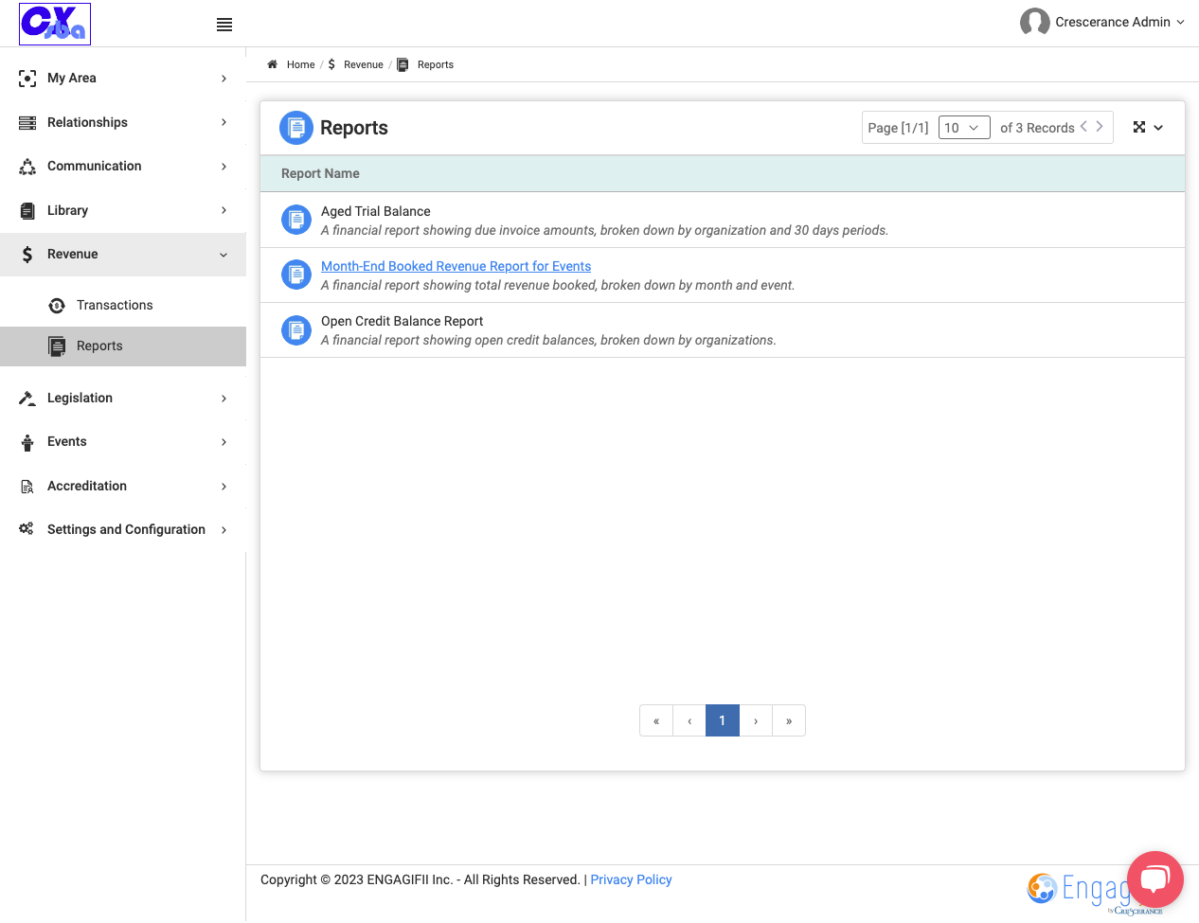This screenshot has height=923, width=1199.
Task: Click the Open Credit Balance Report name
Action: click(402, 321)
